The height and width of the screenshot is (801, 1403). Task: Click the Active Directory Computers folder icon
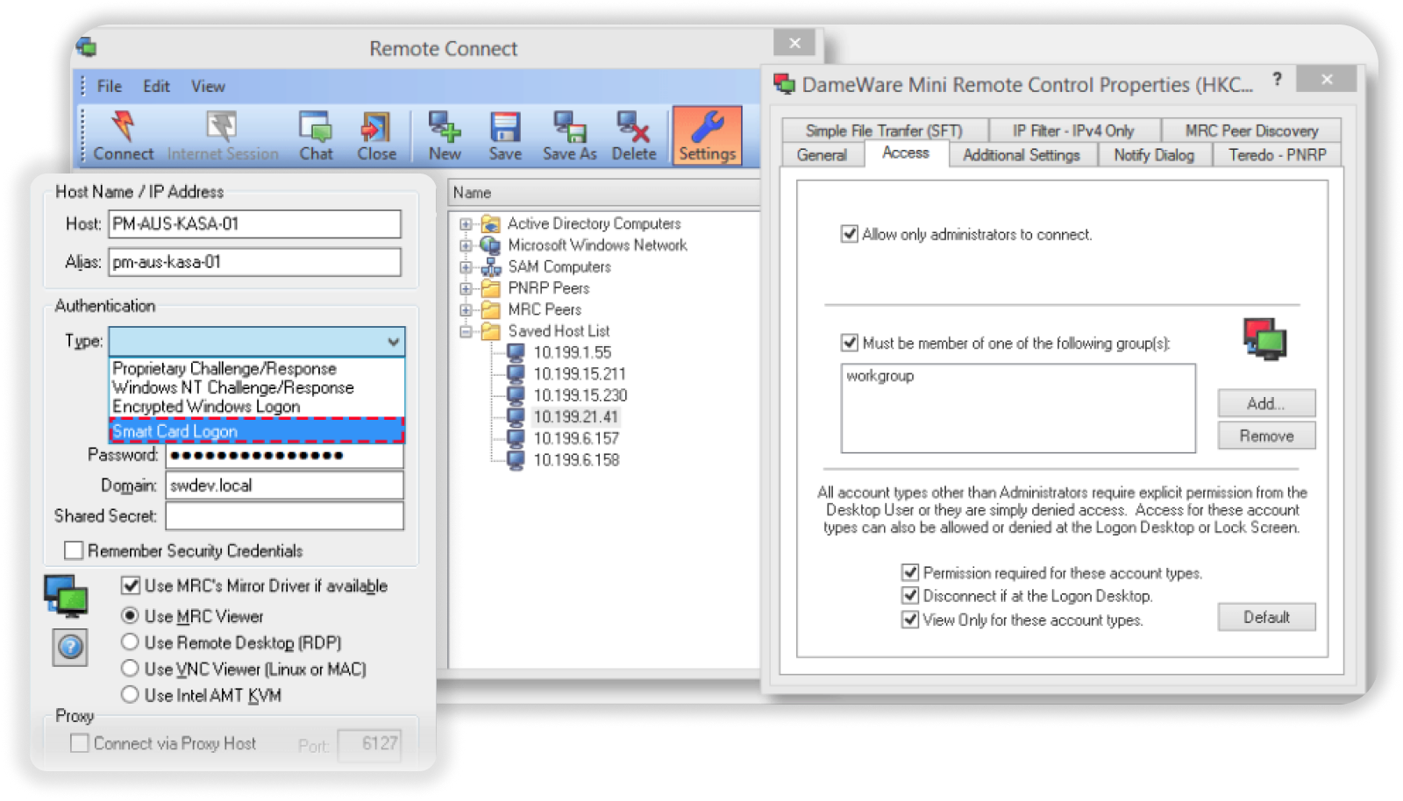point(491,224)
